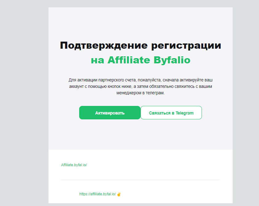
Task: Click the victory hand emoji
Action: coord(119,194)
